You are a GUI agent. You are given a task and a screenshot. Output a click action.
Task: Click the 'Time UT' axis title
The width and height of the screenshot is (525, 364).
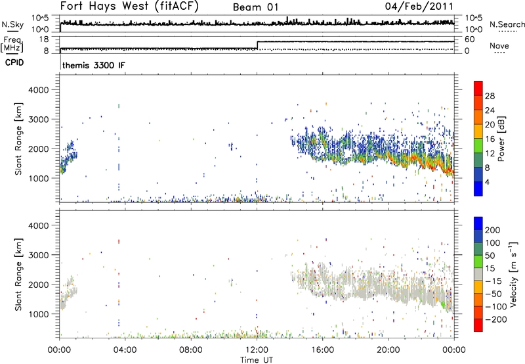[x=257, y=360]
